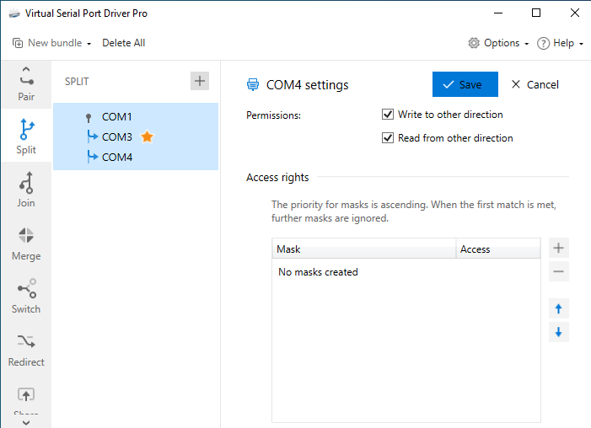Move mask up with blue arrow
This screenshot has width=591, height=428.
[559, 309]
